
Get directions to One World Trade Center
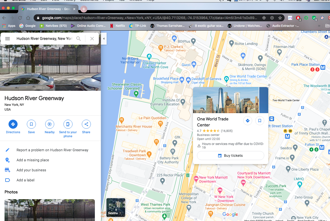pos(247,121)
